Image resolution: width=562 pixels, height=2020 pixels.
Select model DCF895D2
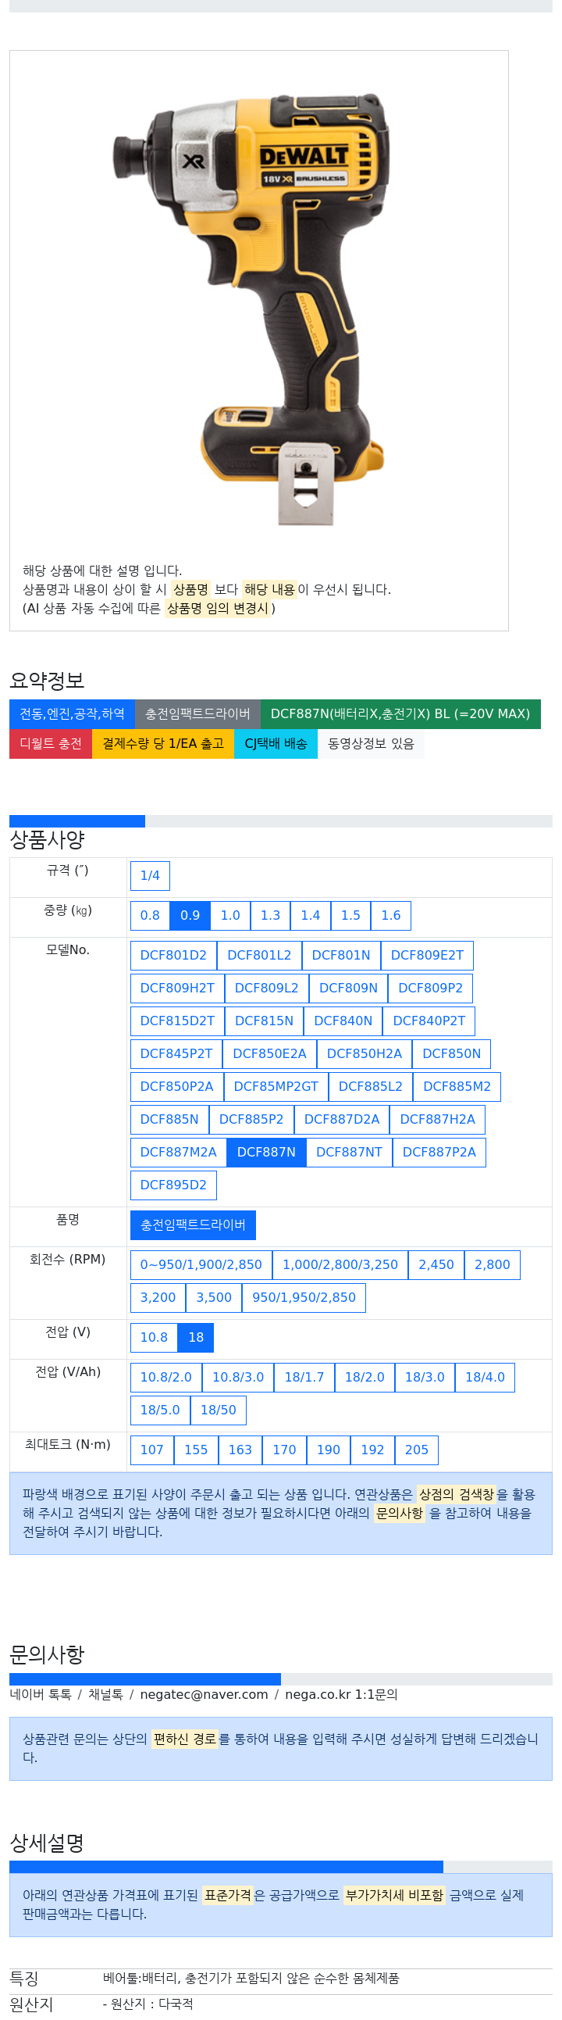173,1185
